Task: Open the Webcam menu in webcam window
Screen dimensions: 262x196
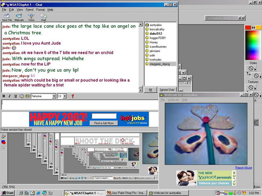Action: [173, 100]
